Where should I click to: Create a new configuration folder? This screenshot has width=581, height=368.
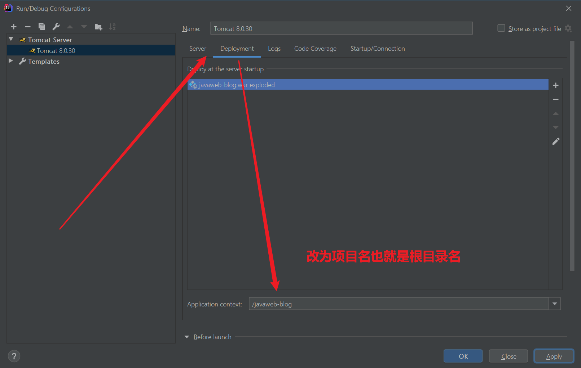98,27
